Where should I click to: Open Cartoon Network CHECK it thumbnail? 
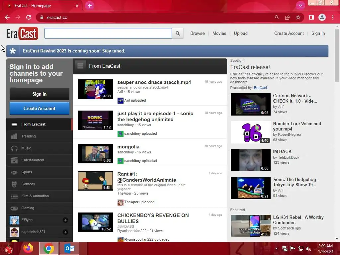[x=250, y=104]
